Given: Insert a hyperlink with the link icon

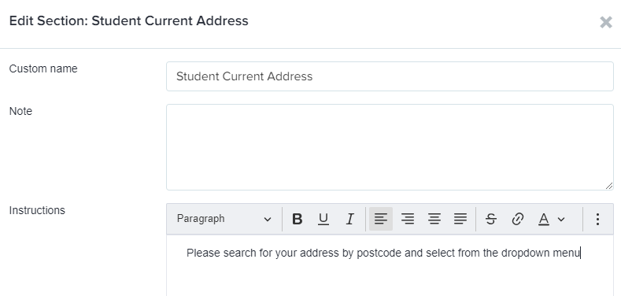Looking at the screenshot, I should coord(518,219).
